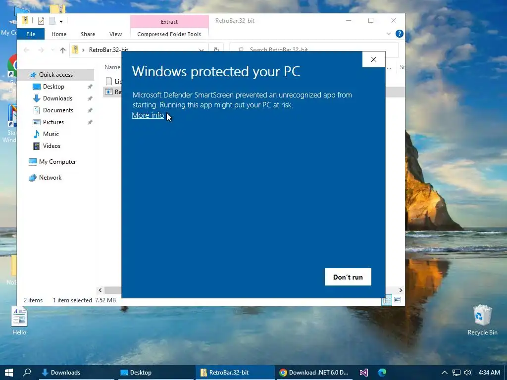
Task: Click the More info link
Action: pyautogui.click(x=148, y=115)
